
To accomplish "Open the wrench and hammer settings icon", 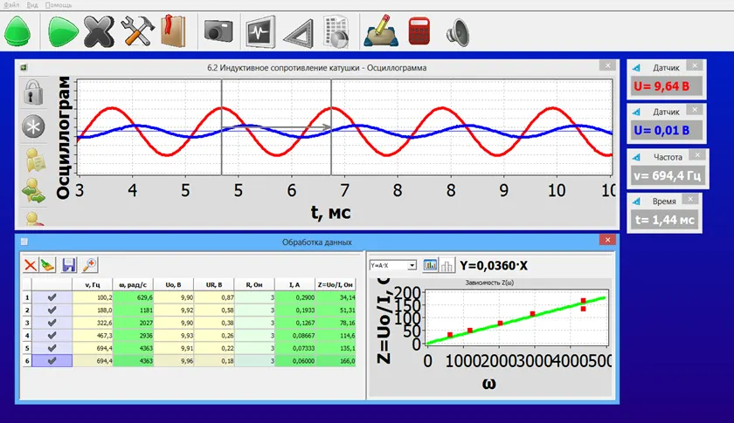I will (x=138, y=31).
